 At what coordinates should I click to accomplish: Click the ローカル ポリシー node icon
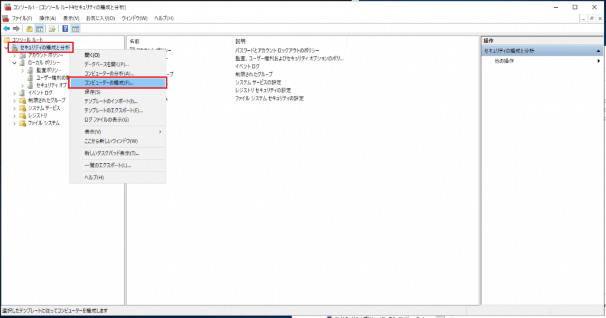[22, 63]
